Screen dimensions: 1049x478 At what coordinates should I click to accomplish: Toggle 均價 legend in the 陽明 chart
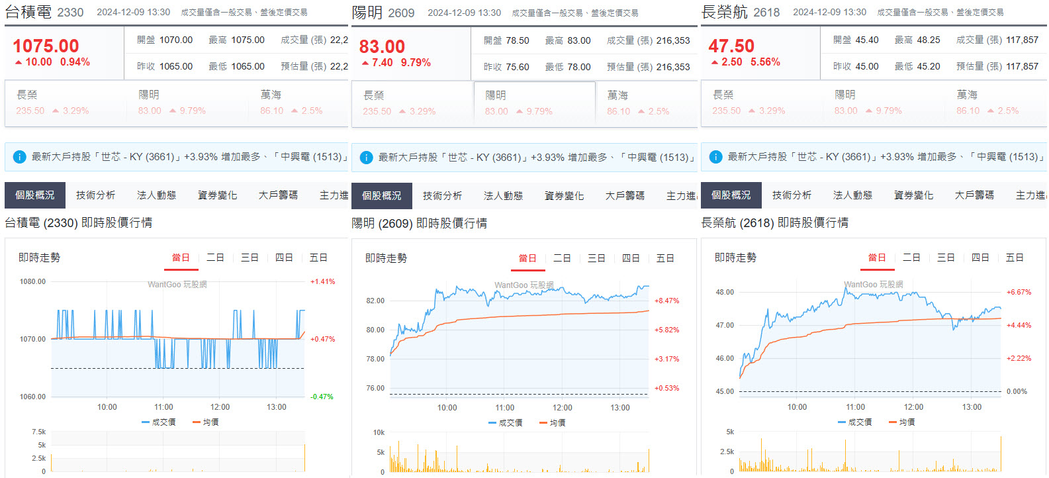pyautogui.click(x=552, y=422)
